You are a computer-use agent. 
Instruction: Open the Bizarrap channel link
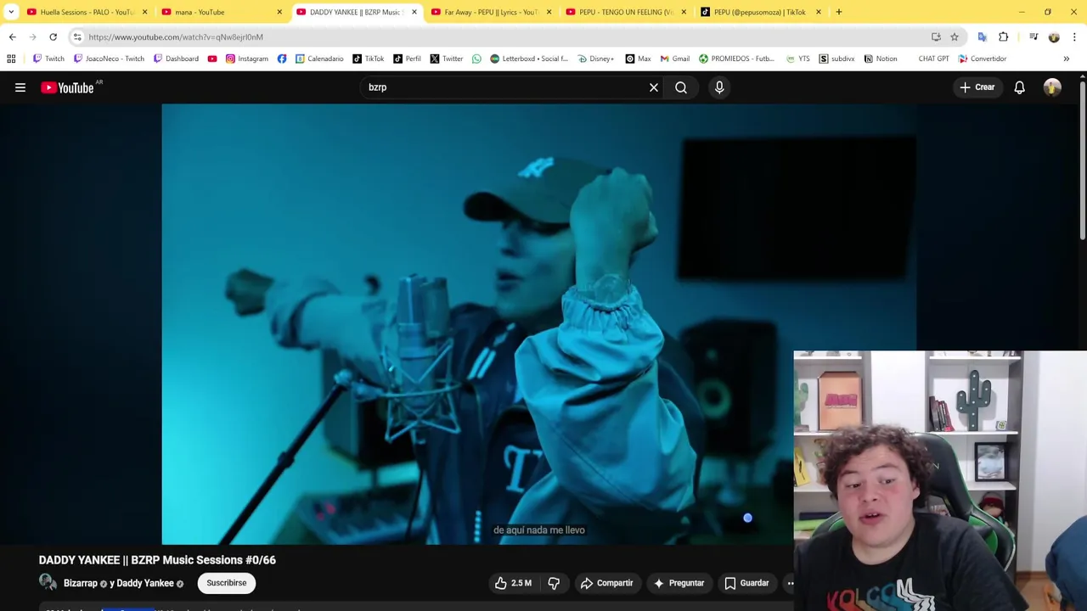click(x=81, y=583)
